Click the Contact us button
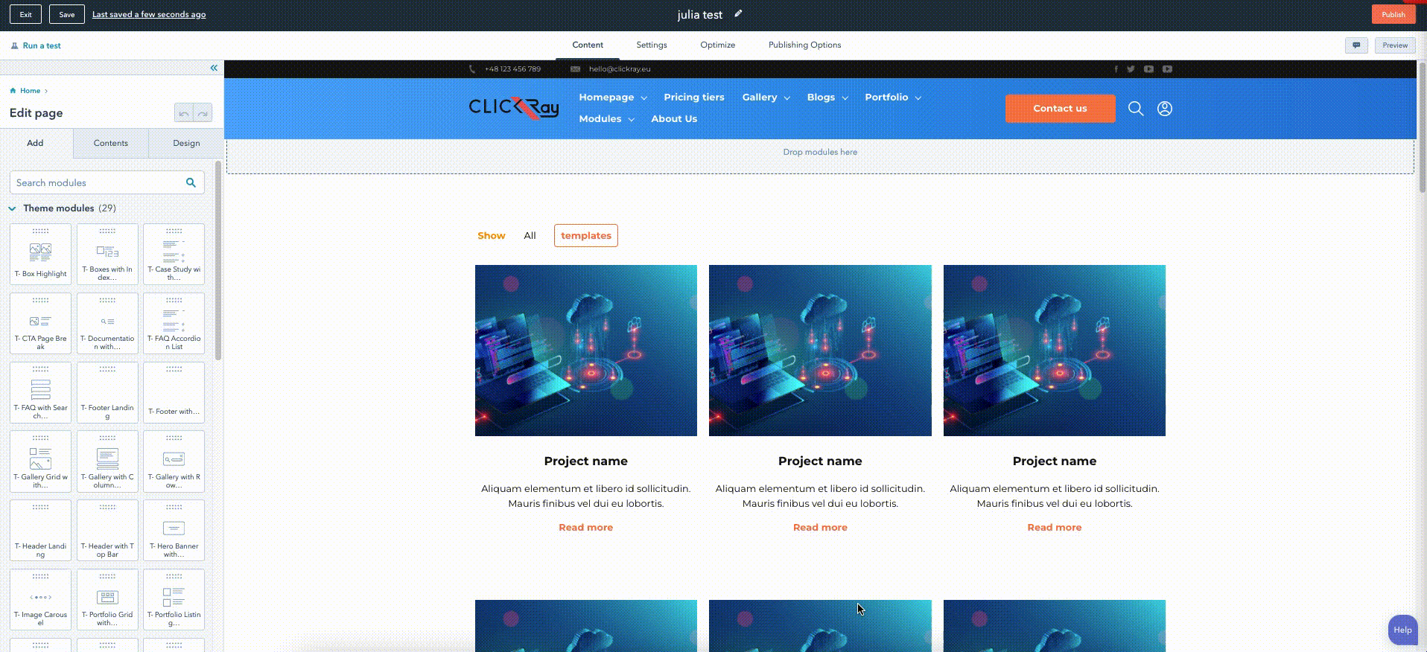Image resolution: width=1427 pixels, height=652 pixels. pyautogui.click(x=1060, y=108)
